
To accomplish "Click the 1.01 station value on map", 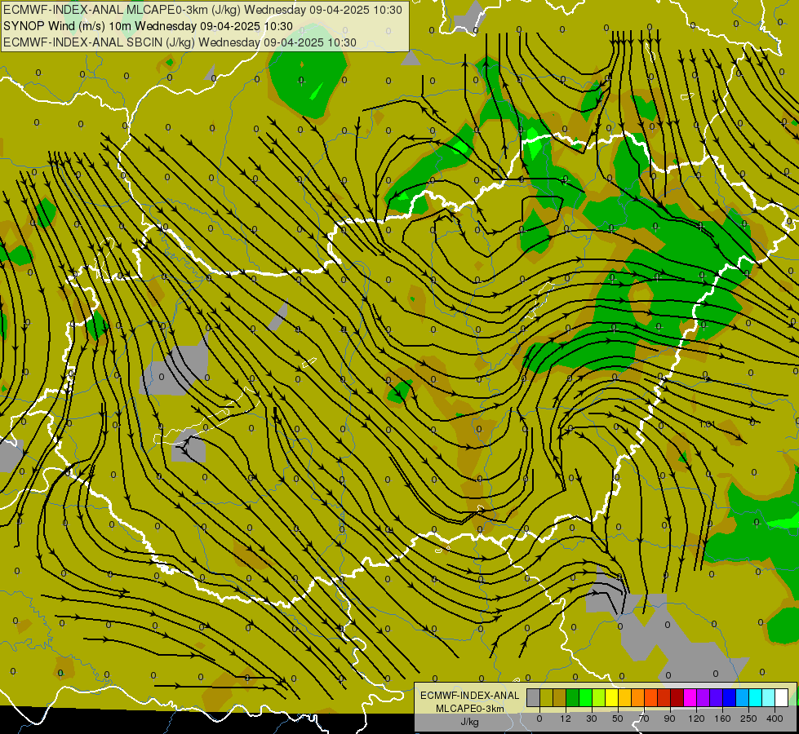I will 706,424.
